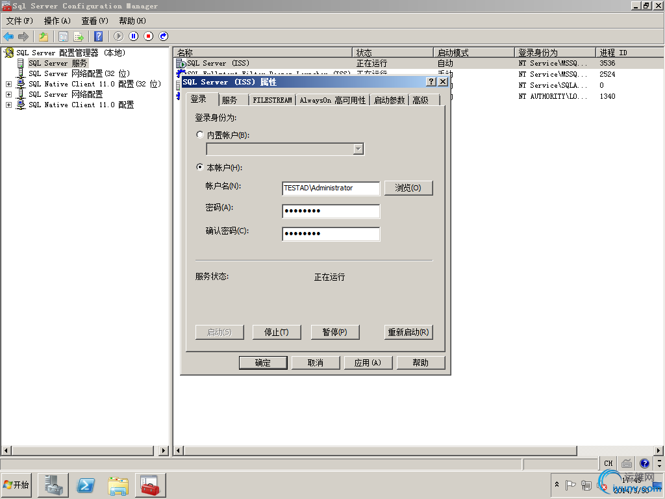Viewport: 665px width, 499px height.
Task: Click the stop service toolbar icon
Action: coord(148,36)
